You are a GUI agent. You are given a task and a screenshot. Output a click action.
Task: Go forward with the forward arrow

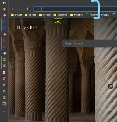point(21,9)
